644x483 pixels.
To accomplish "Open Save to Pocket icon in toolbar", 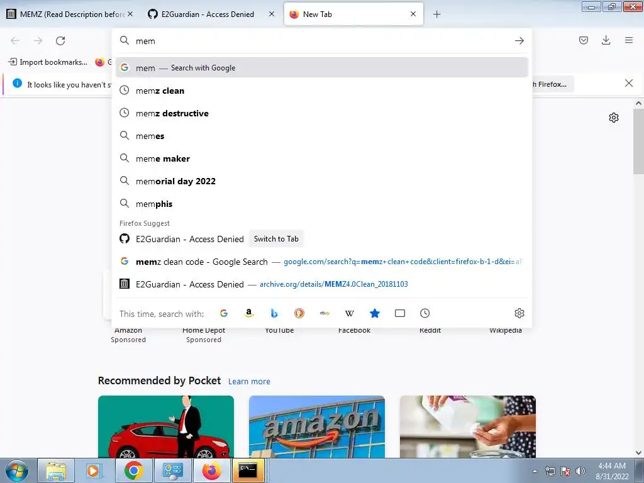I will coord(583,40).
